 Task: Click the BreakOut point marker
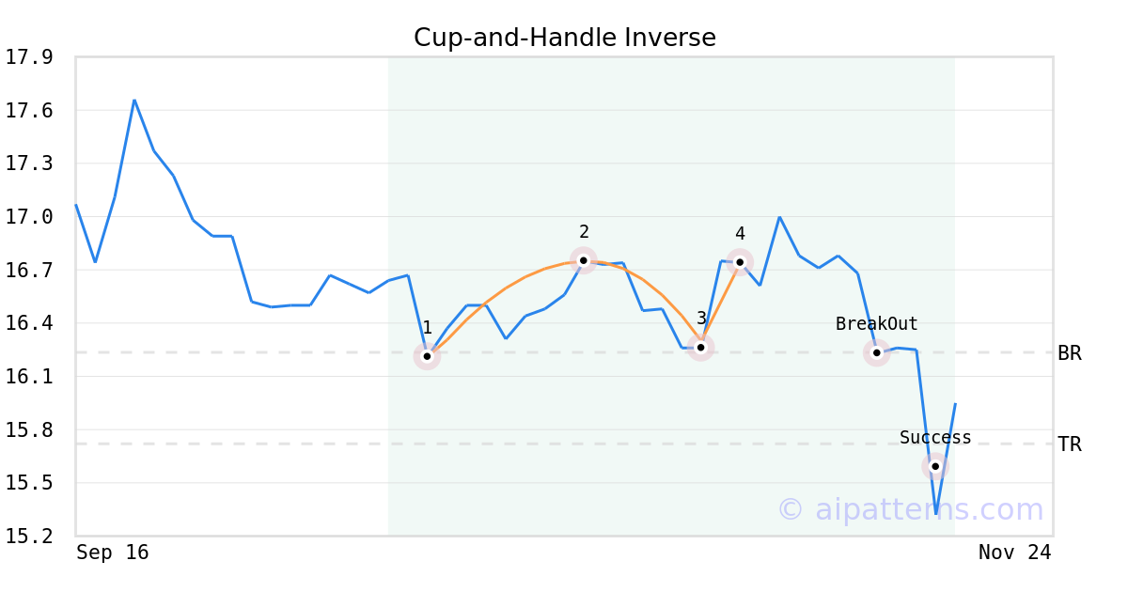(876, 353)
